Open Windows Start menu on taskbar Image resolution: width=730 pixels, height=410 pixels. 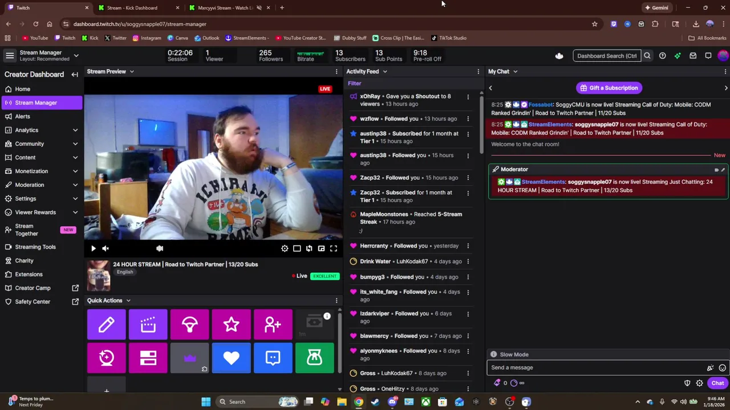pos(206,402)
